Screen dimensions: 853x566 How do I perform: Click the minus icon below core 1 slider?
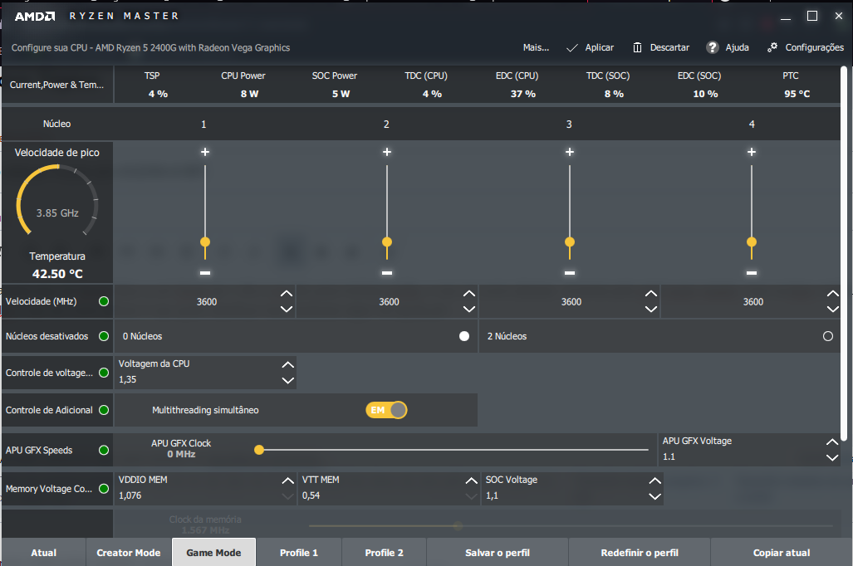205,273
